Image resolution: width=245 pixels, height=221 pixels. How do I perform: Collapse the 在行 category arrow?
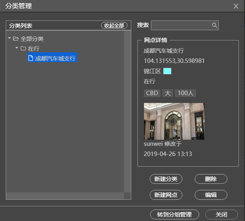tap(17, 48)
